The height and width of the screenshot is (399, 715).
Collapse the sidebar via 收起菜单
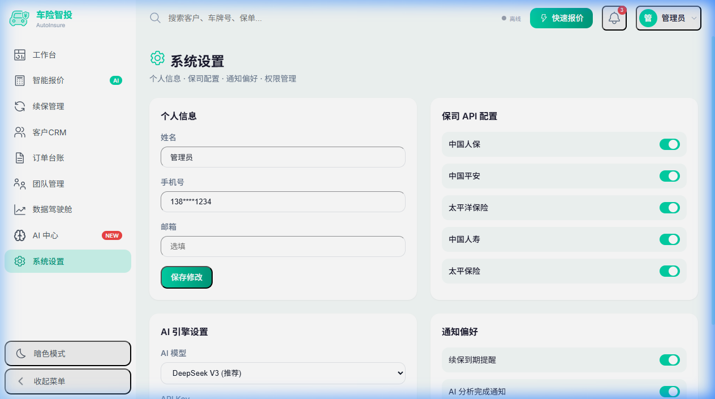point(67,381)
